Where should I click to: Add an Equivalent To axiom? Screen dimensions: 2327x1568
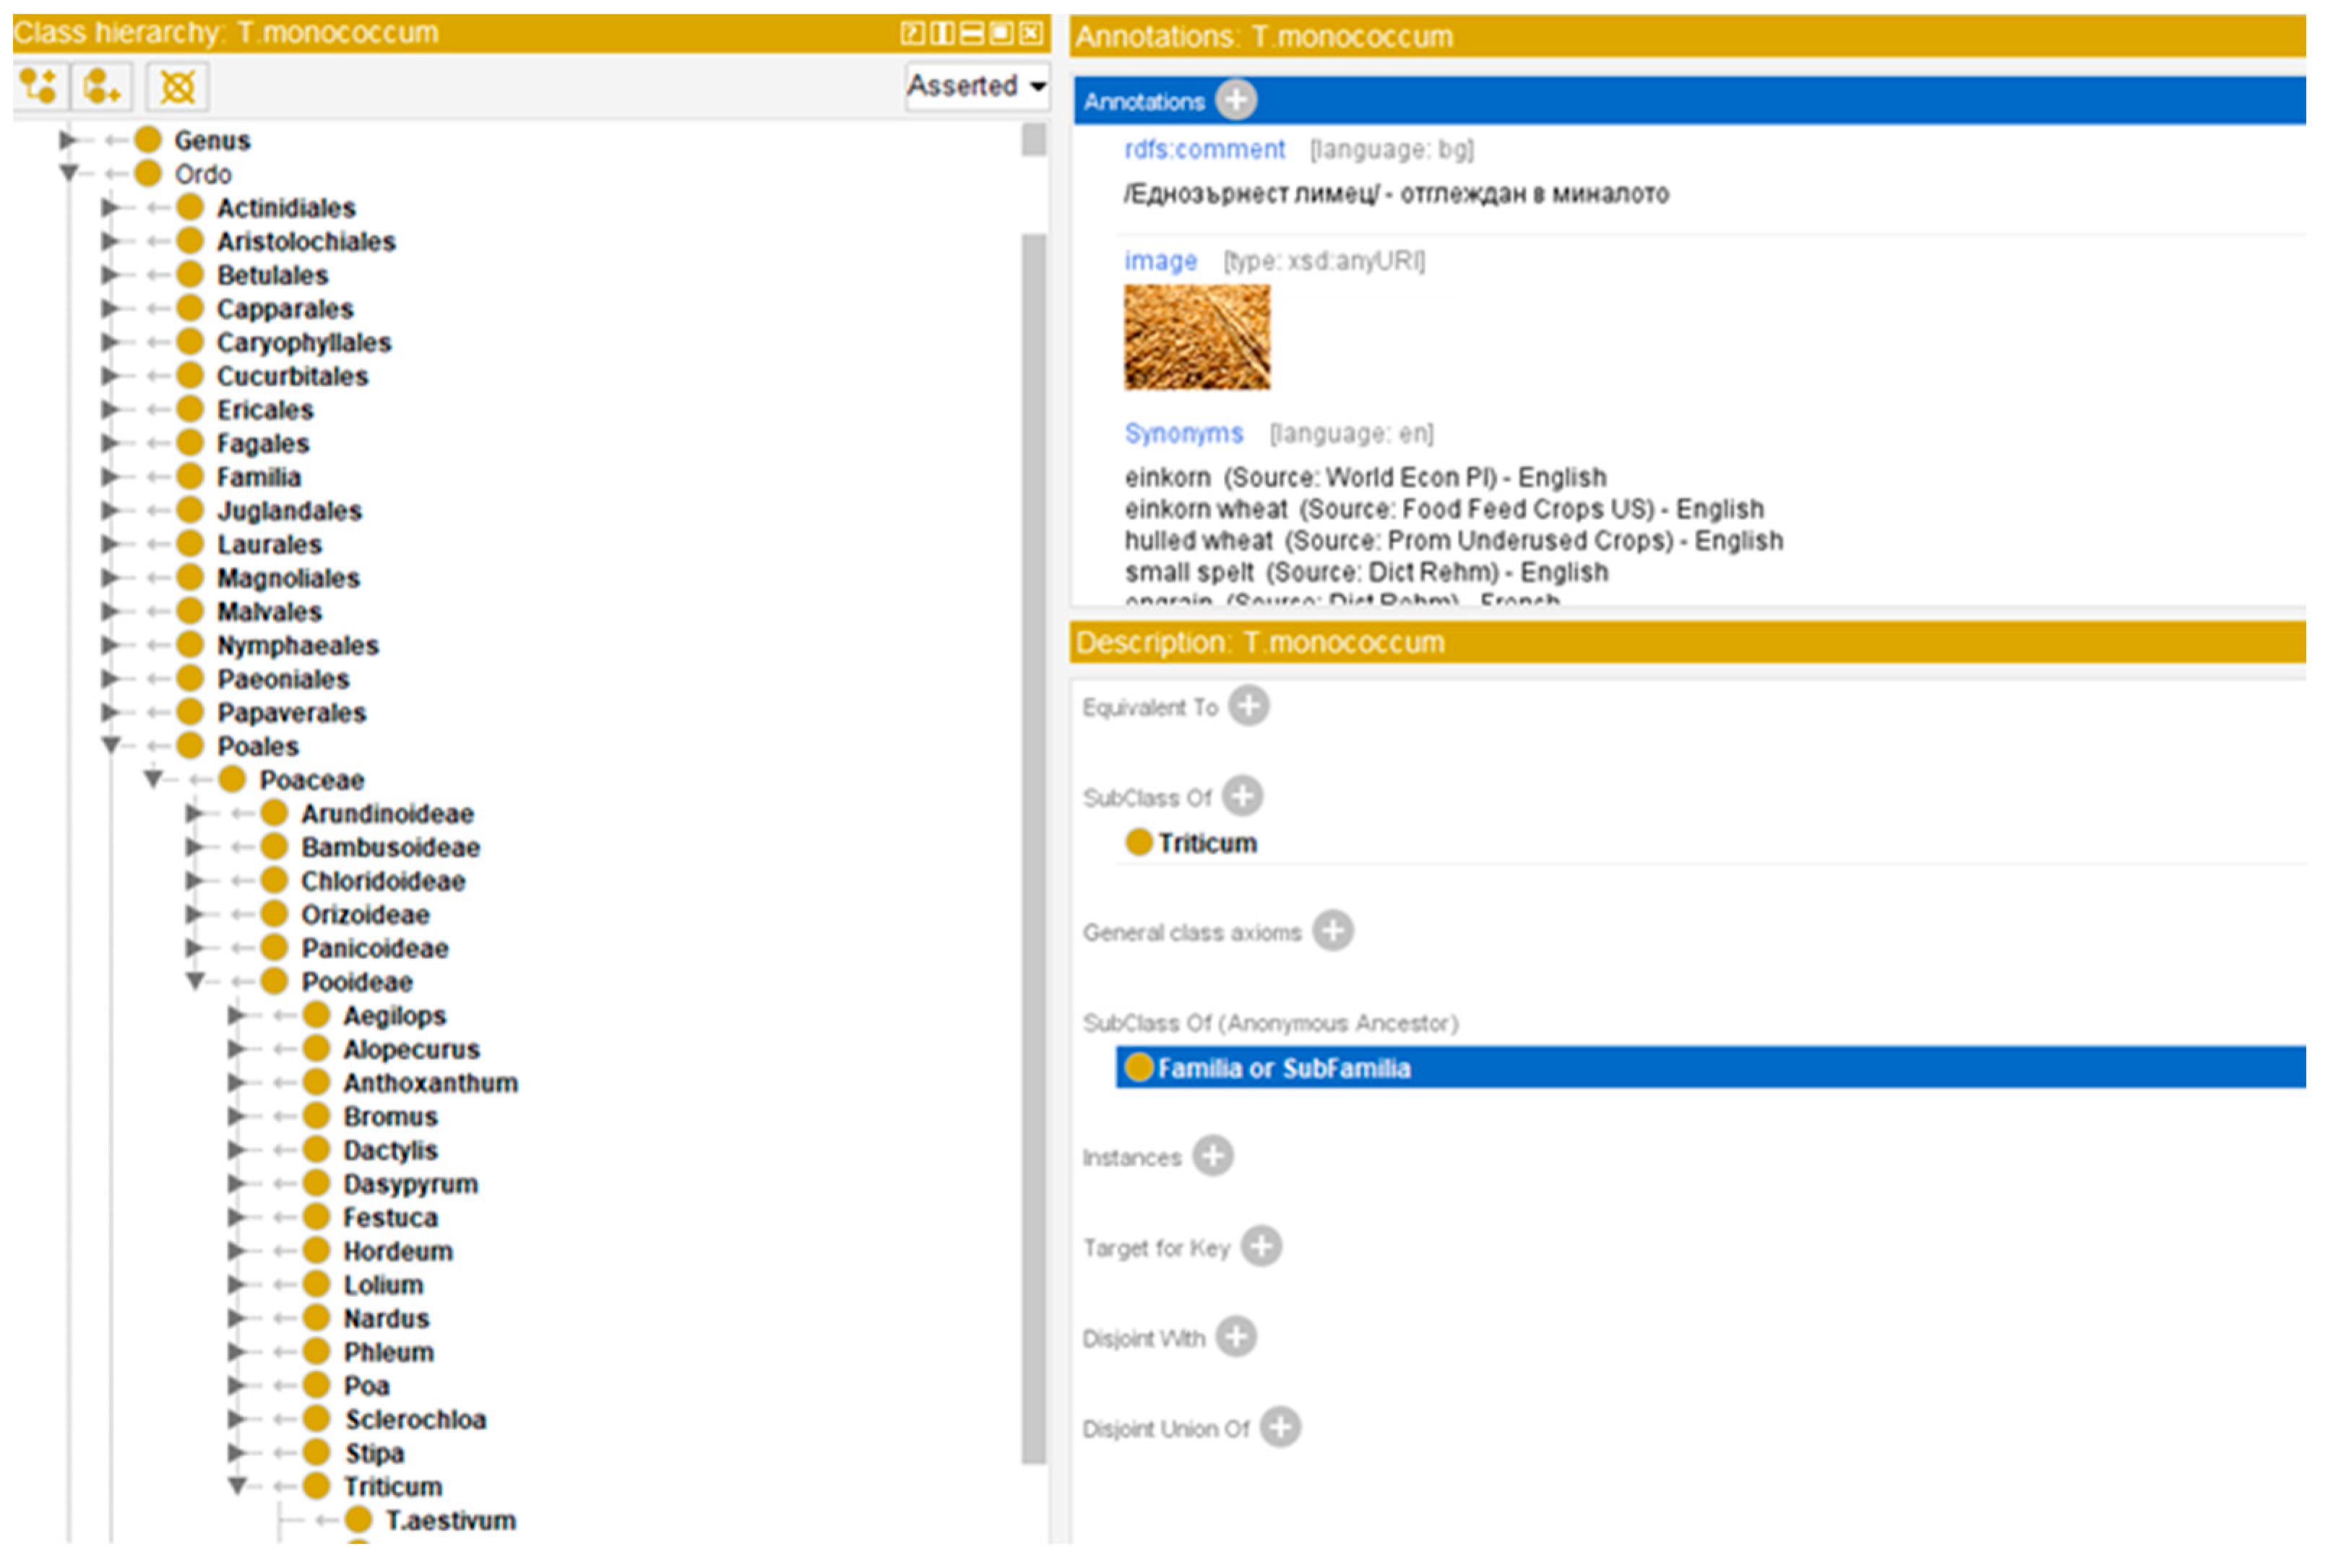(1248, 706)
